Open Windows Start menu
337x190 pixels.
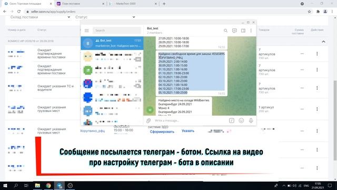point(5,185)
